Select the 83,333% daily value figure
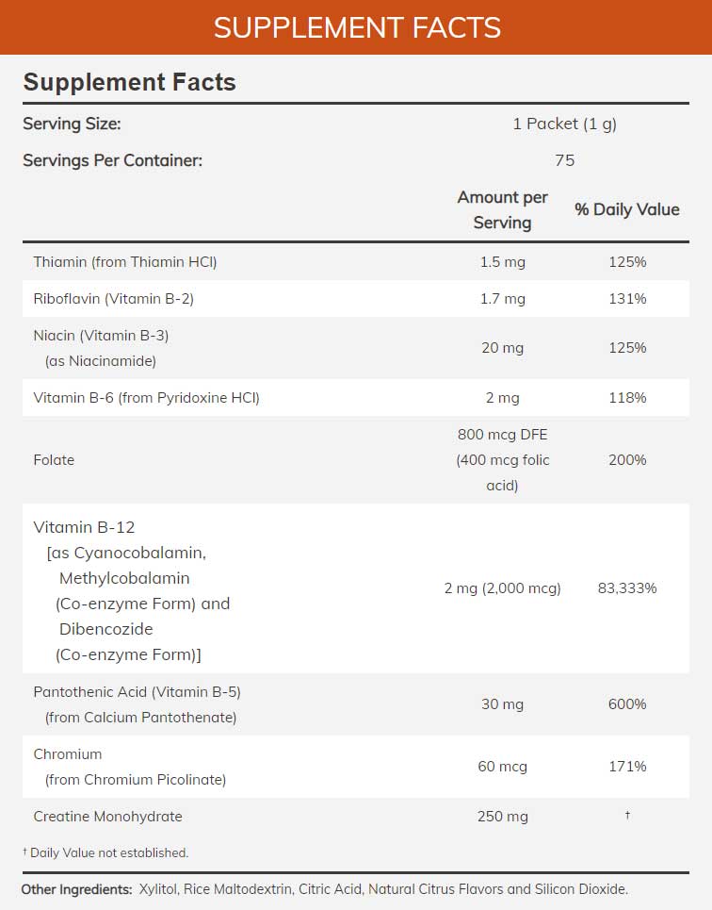 tap(627, 588)
